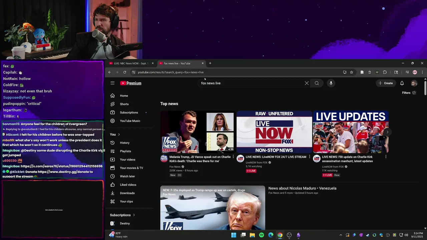Open Shorts in sidebar
This screenshot has height=240, width=427.
(130, 104)
